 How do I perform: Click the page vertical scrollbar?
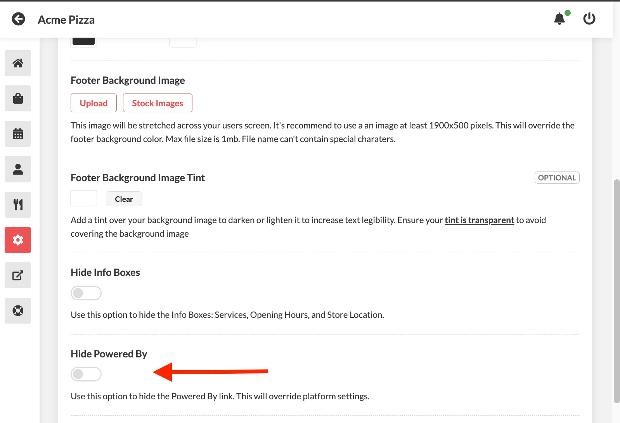(616, 291)
